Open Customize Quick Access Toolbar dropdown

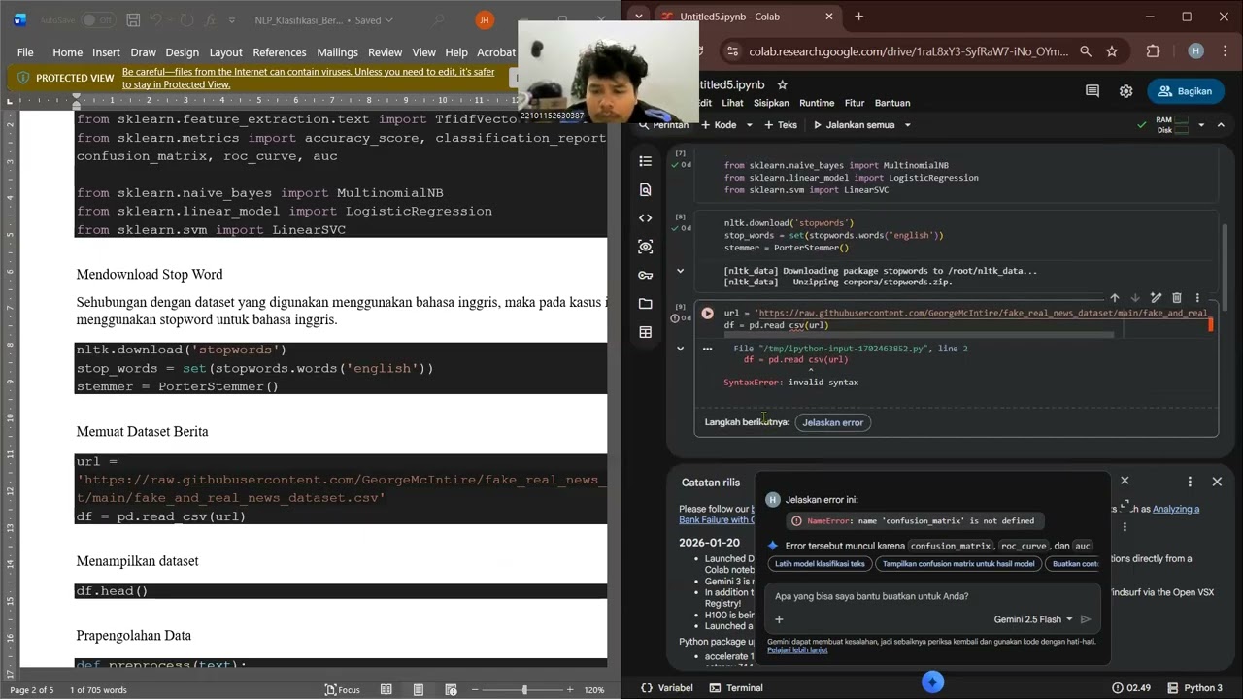point(231,20)
